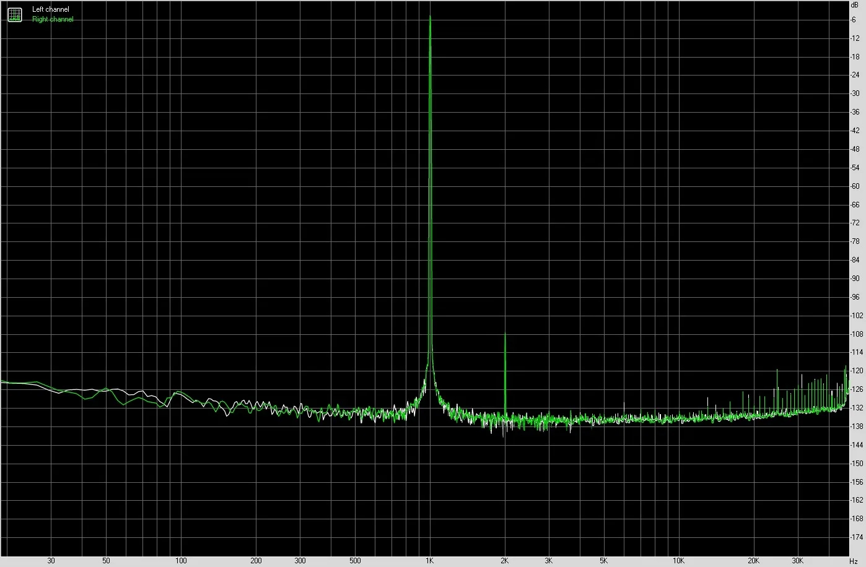Click the -60 level axis label

tap(855, 186)
